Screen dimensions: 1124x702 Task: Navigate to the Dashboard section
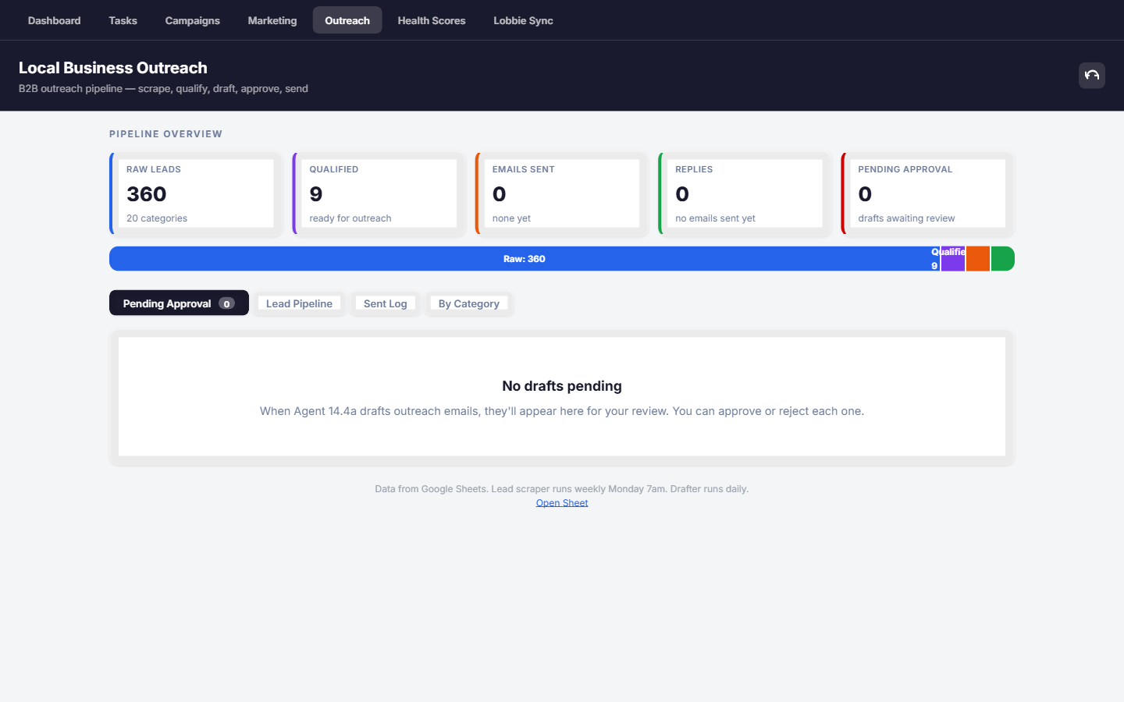54,20
